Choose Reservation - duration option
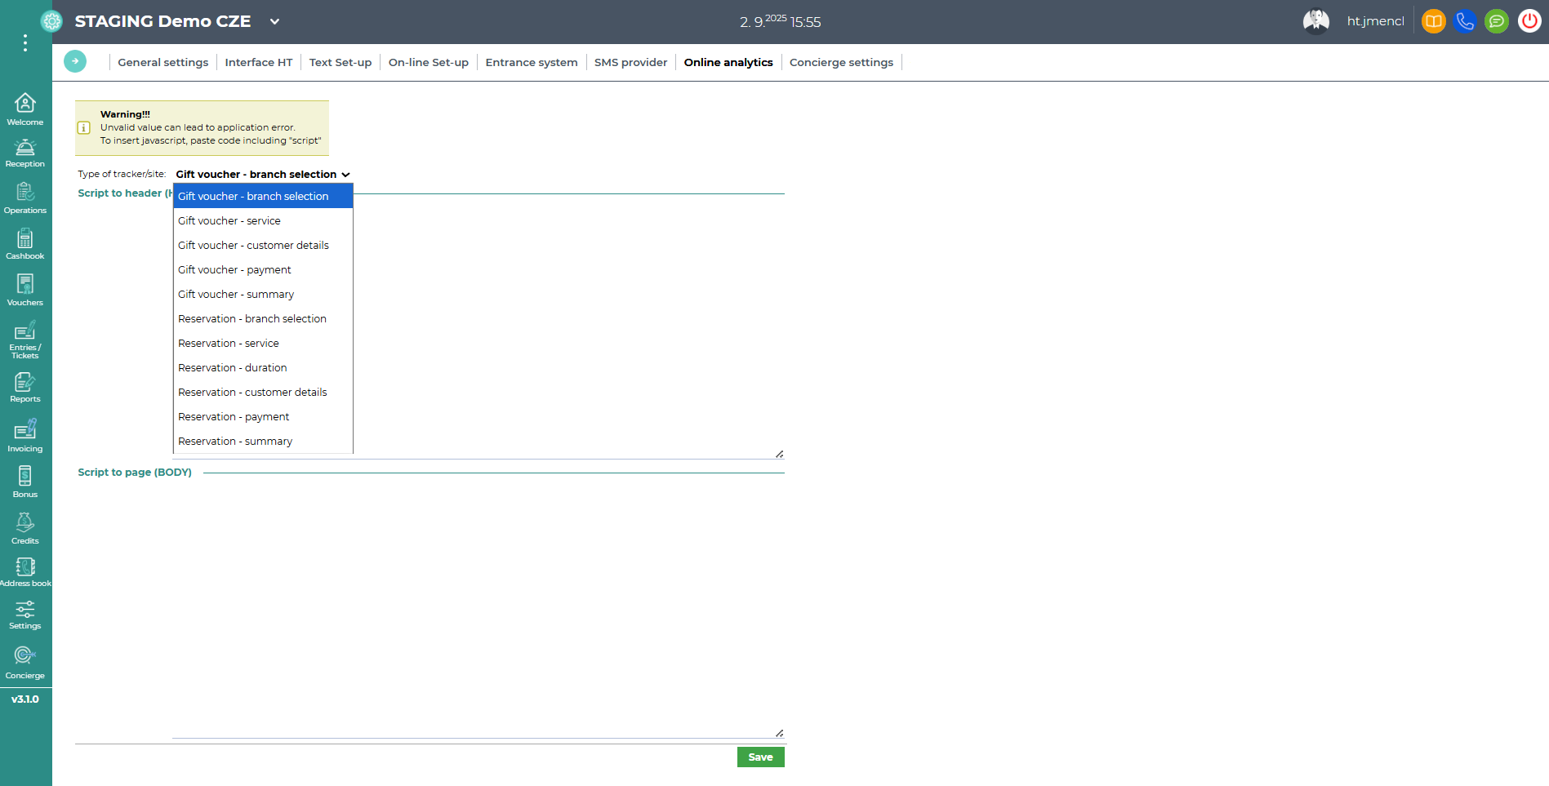Screen dimensions: 1549x786 pyautogui.click(x=263, y=367)
